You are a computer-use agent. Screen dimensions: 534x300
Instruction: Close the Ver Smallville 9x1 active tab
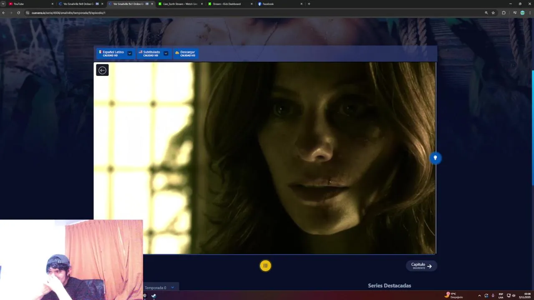[x=152, y=4]
